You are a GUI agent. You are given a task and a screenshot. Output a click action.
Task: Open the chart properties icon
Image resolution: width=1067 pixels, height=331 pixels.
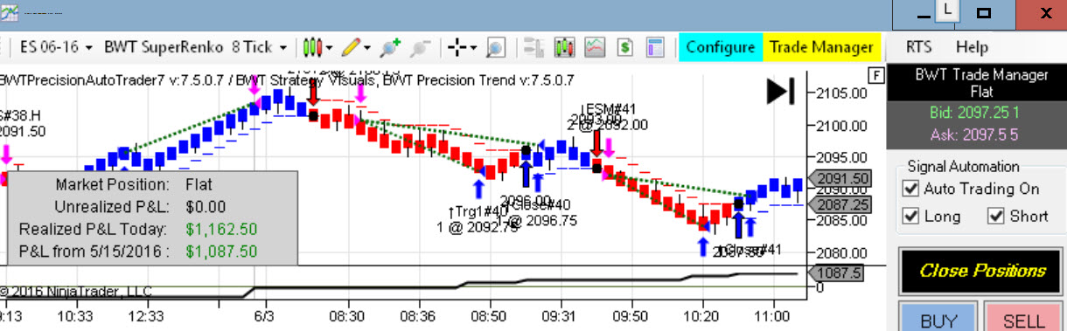(655, 46)
